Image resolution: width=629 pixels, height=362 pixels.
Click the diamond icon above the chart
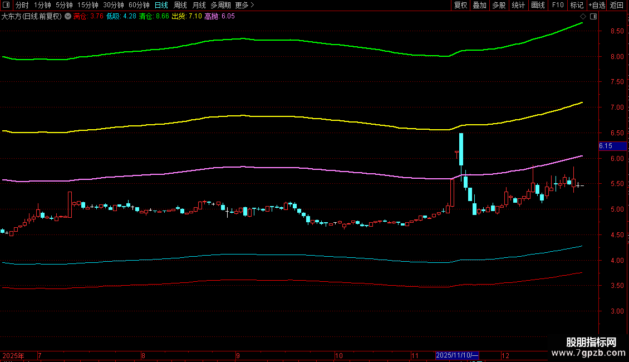point(583,17)
